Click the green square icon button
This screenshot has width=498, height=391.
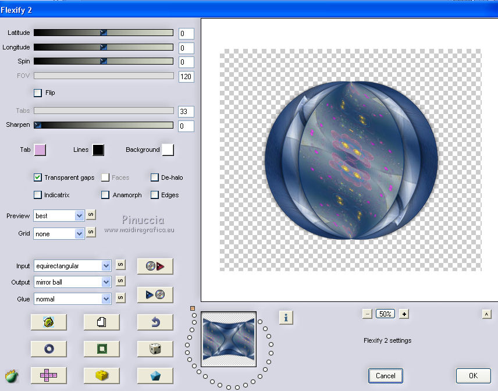102,349
